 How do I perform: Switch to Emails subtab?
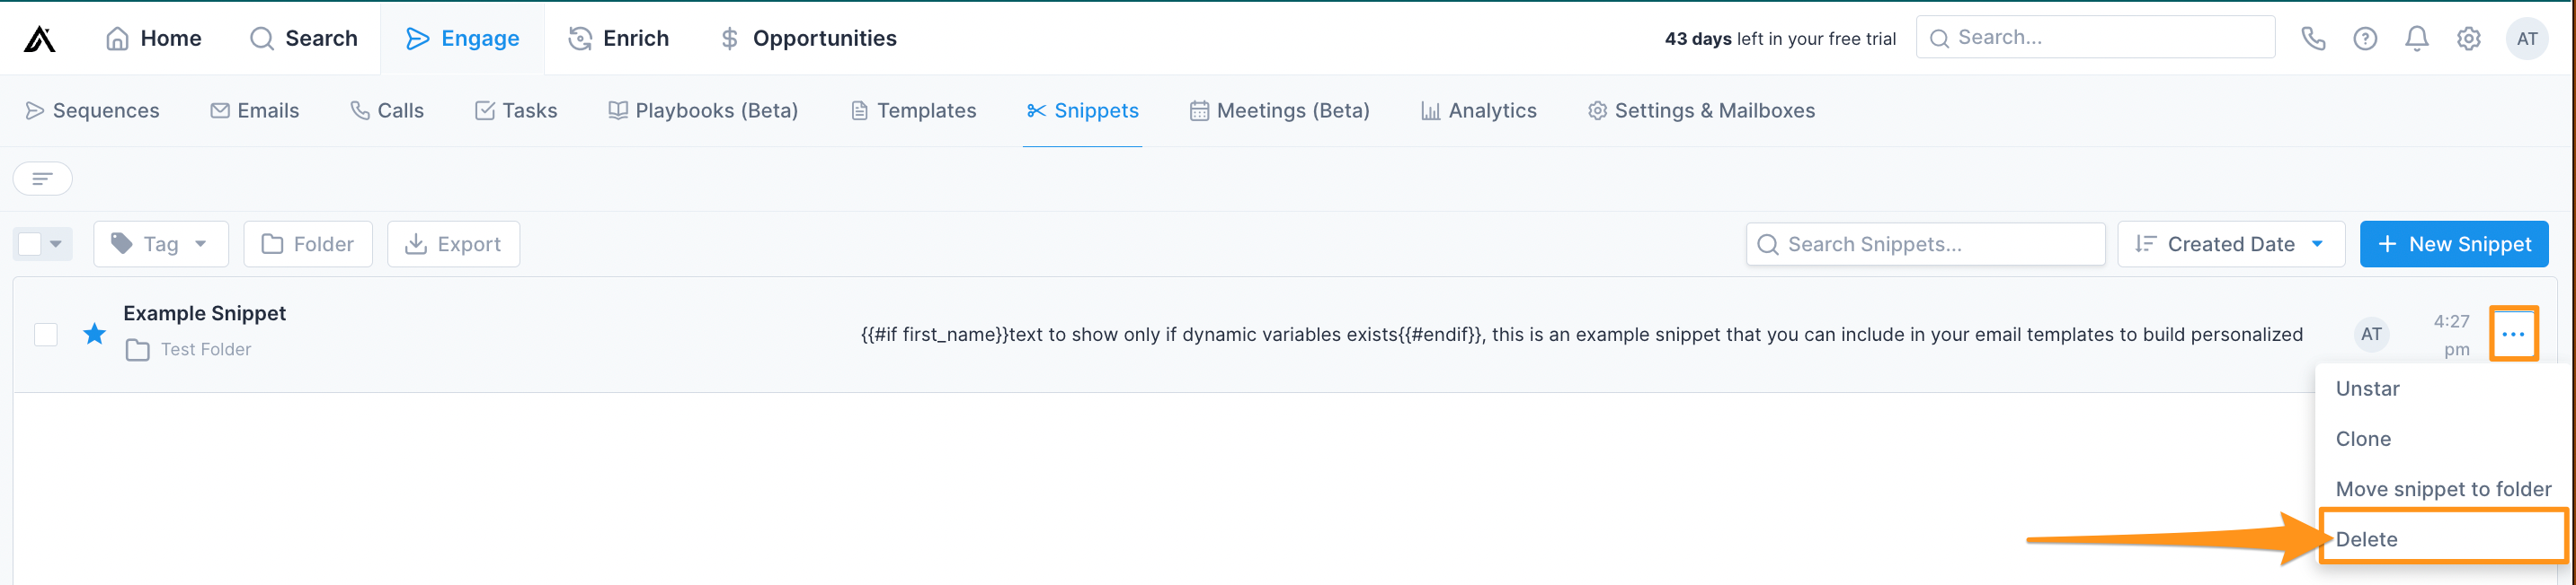point(255,111)
